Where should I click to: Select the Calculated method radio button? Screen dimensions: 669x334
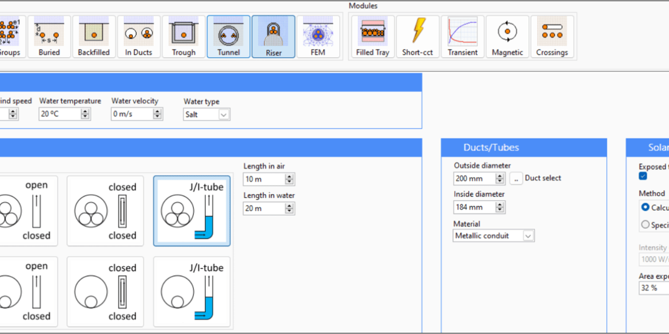click(646, 208)
